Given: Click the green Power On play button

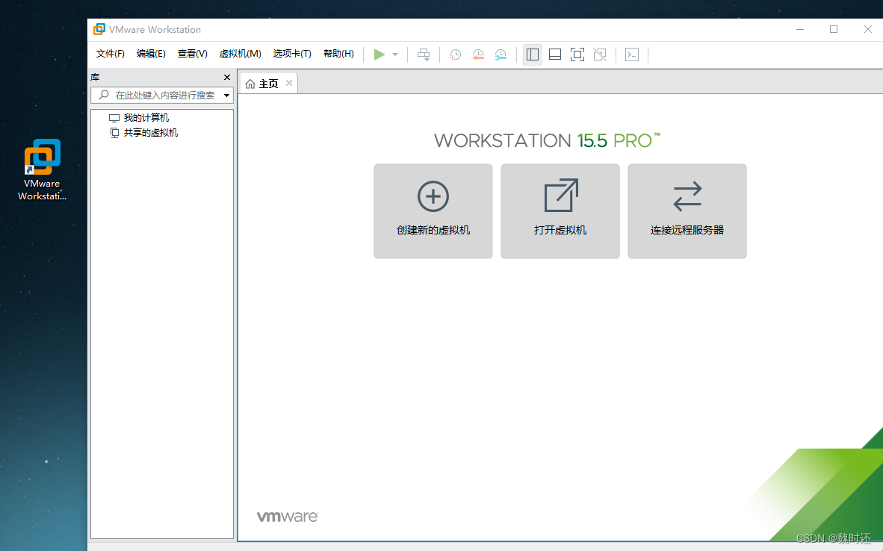Looking at the screenshot, I should 379,55.
